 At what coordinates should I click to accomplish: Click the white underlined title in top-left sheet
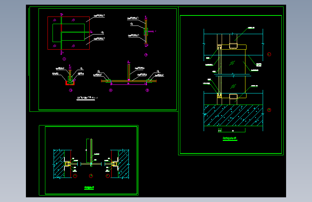tap(87, 98)
